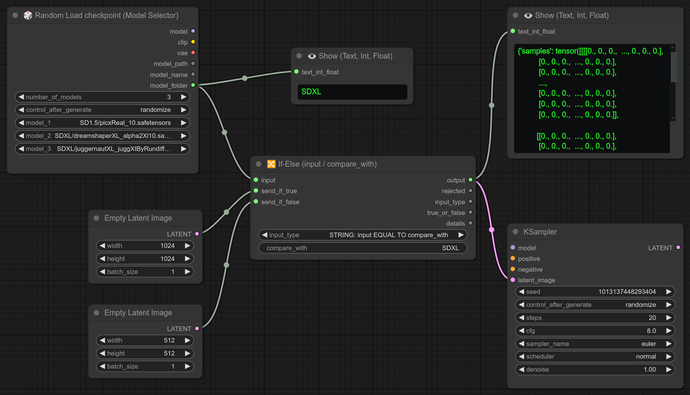The image size is (690, 395).
Task: Click the Empty Latent Image title with 1024 width
Action: tap(138, 218)
